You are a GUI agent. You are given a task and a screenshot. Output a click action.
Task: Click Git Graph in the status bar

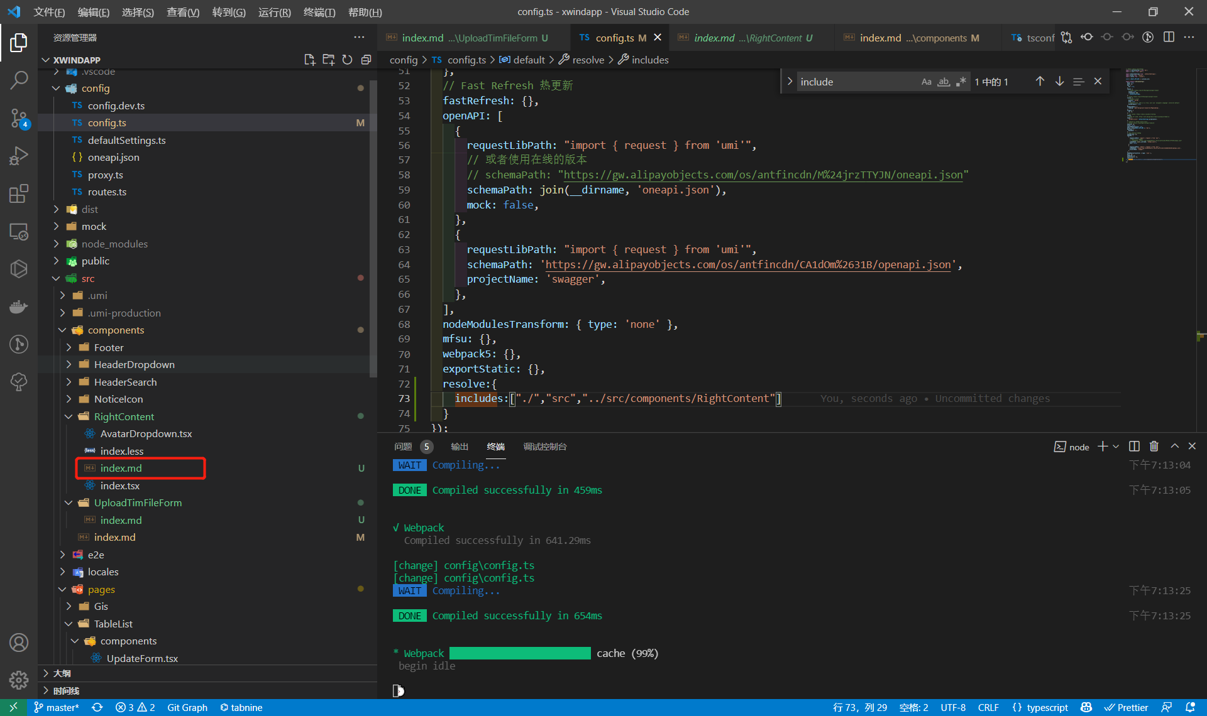187,707
